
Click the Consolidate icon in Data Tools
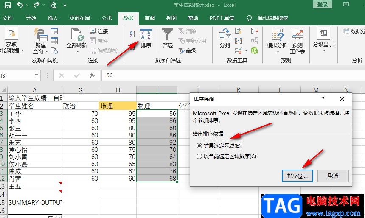(254, 31)
